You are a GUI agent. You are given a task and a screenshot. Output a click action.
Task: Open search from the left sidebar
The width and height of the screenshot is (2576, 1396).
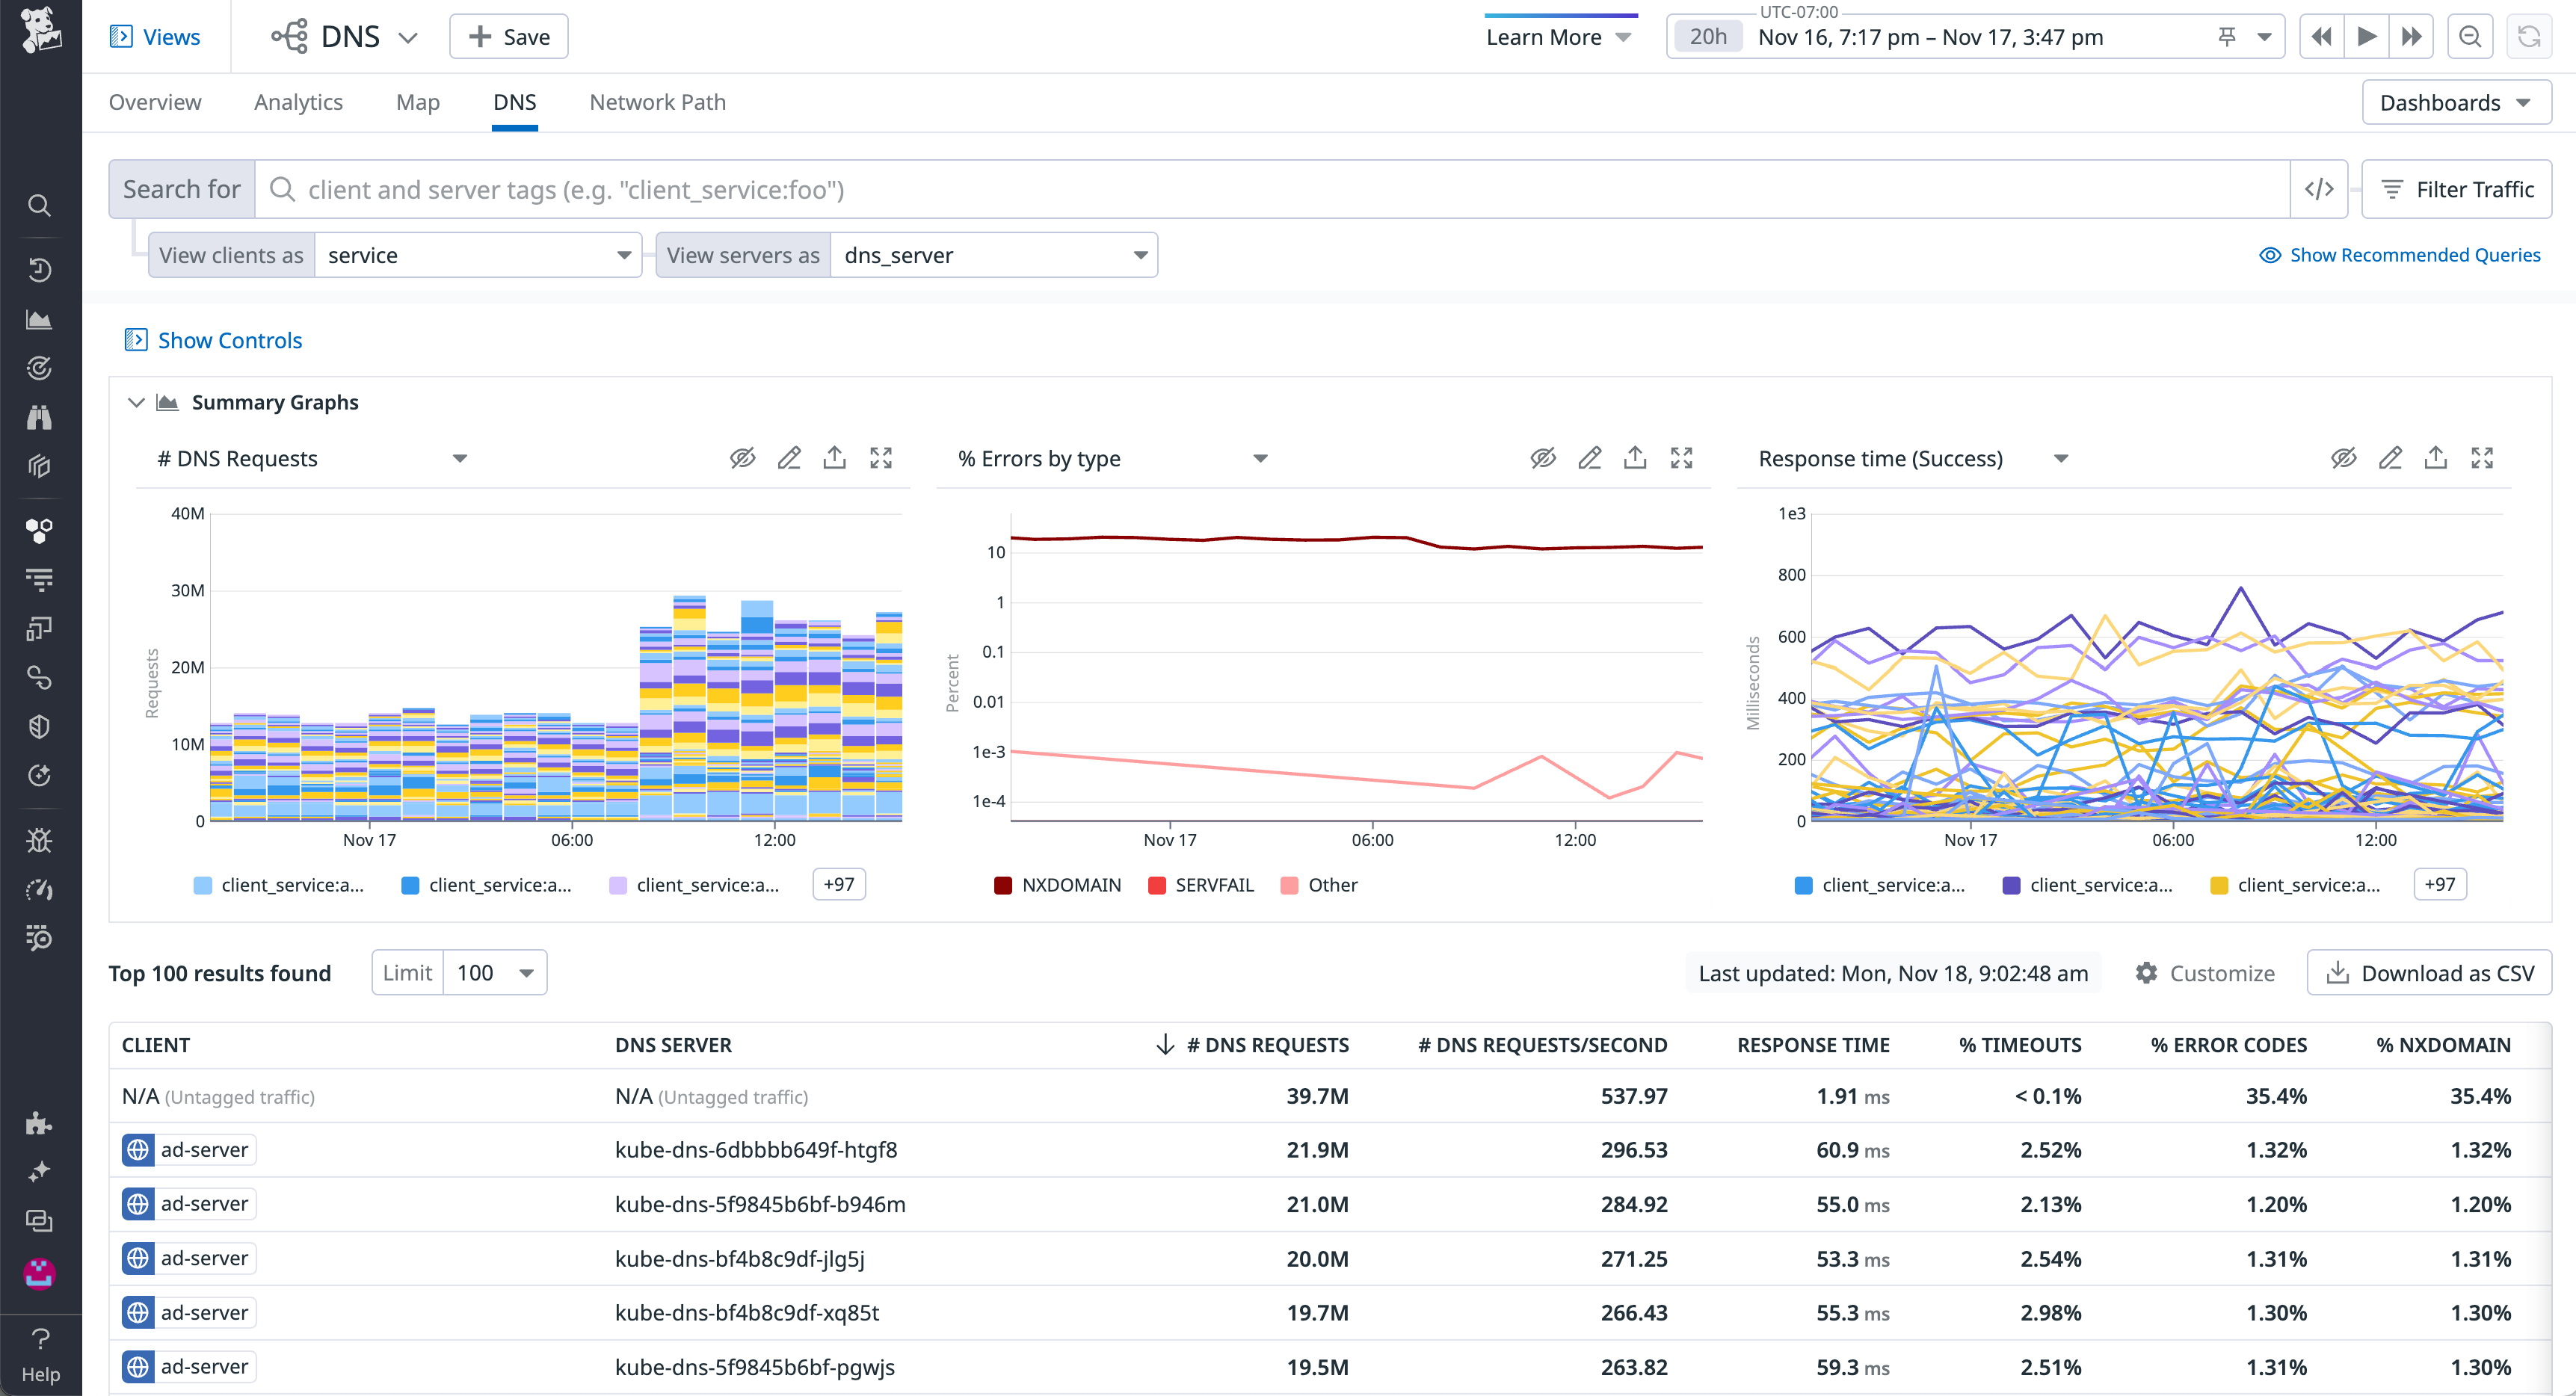tap(39, 205)
